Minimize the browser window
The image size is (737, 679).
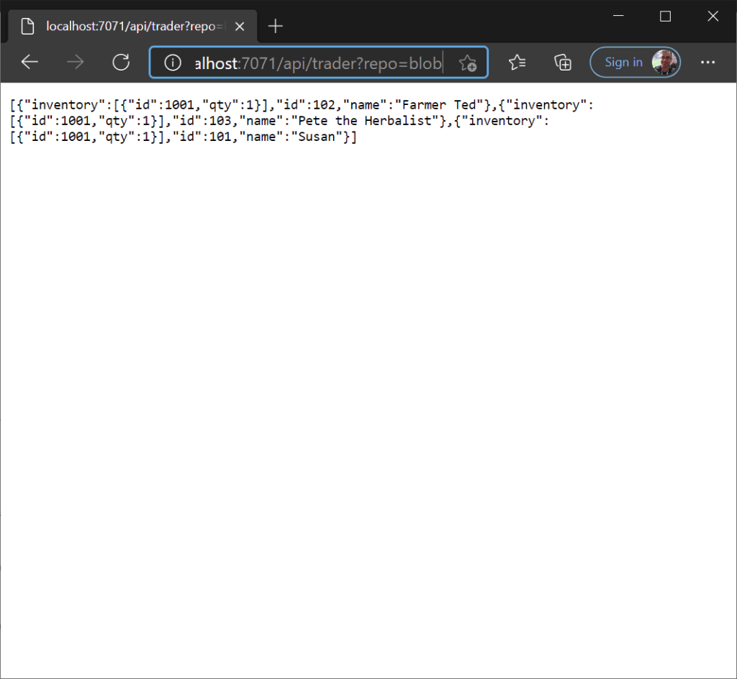(x=618, y=16)
